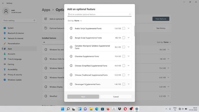This screenshot has height=112, width=199.
Task: Click the Optional feature history clock icon
Action: click(46, 28)
